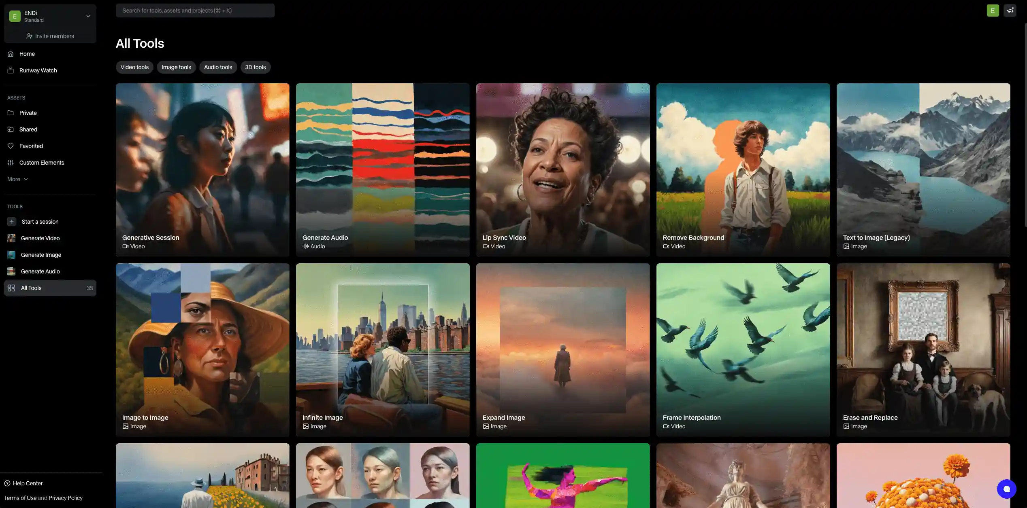
Task: Click the announcements megaphone icon at top right
Action: (x=1010, y=11)
